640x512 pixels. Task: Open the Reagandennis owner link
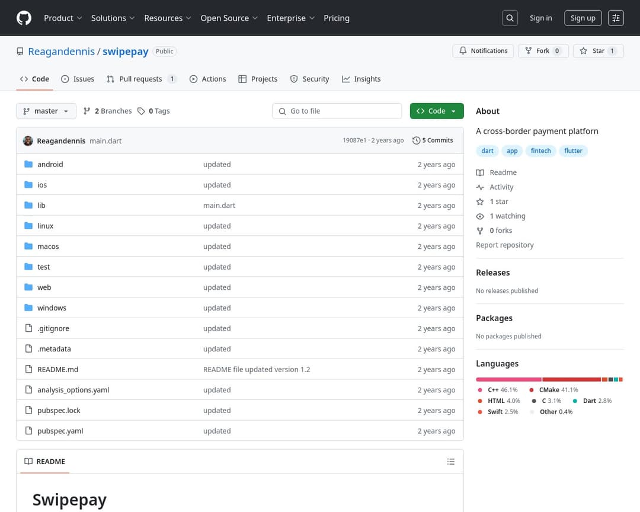point(61,52)
